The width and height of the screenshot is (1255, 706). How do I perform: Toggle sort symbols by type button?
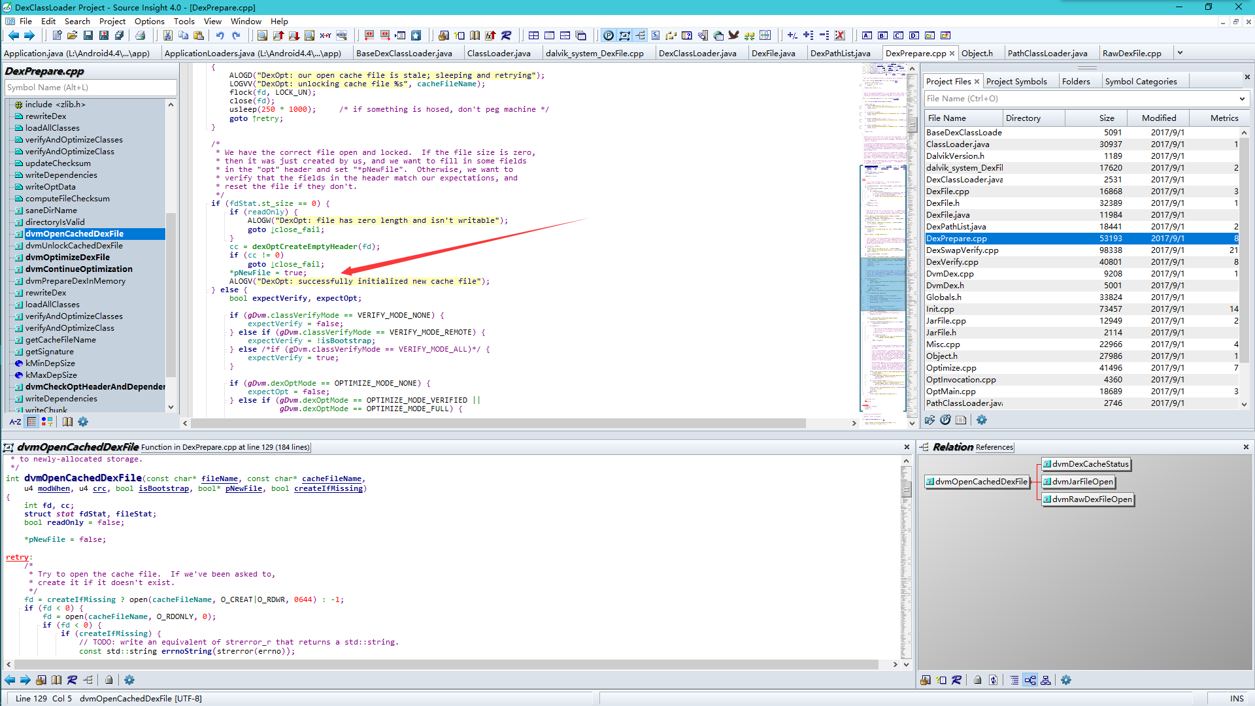coord(47,422)
